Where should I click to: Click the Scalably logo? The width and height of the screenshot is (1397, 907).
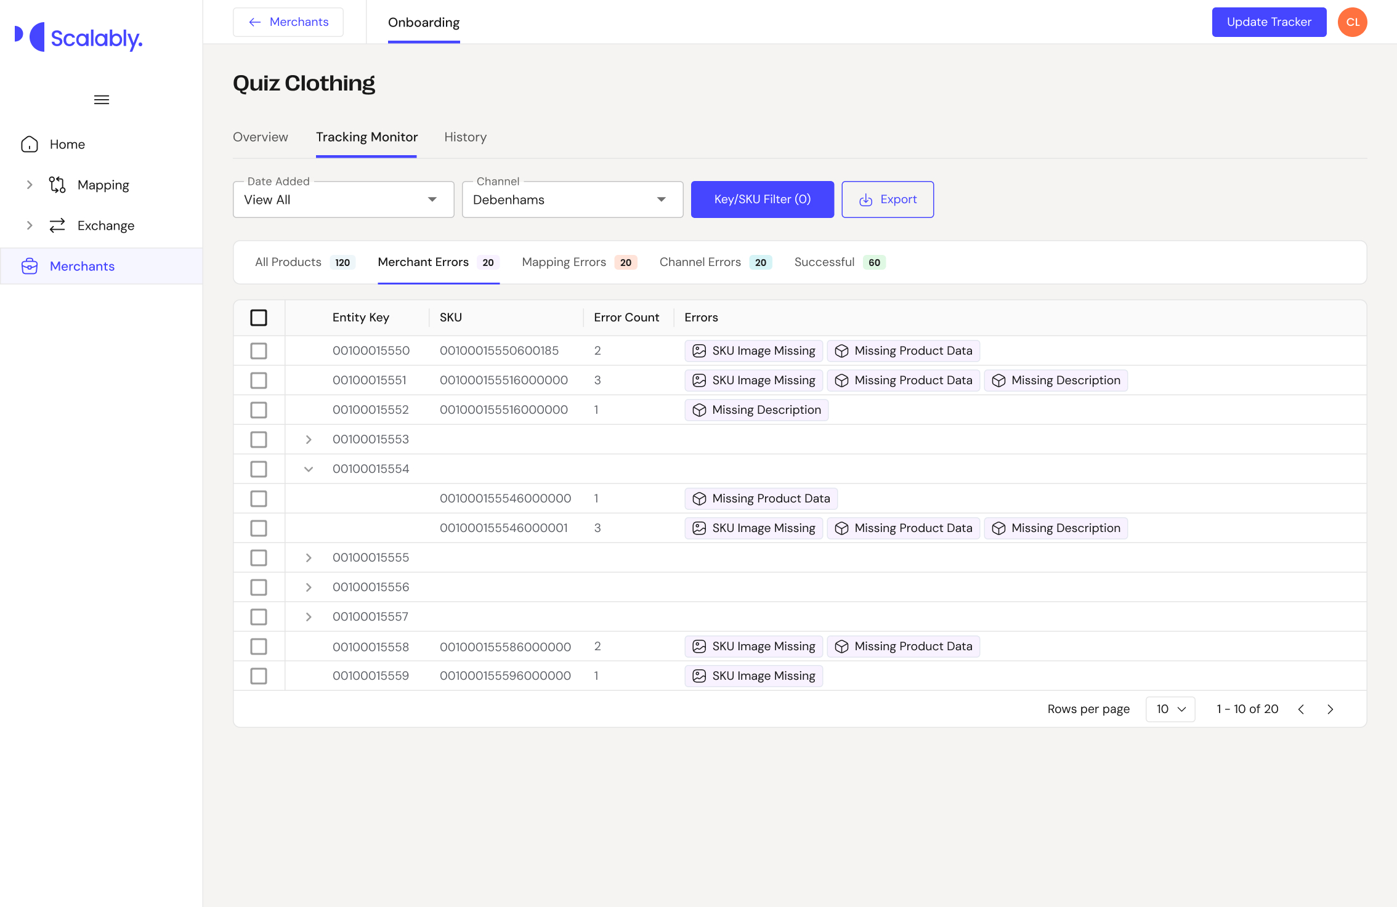tap(79, 38)
